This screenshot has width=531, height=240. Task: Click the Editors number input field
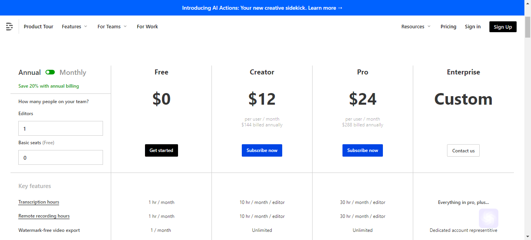[61, 128]
